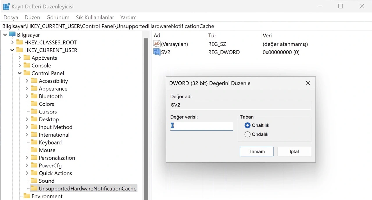The image size is (372, 200).
Task: Click the Bluetooth folder icon
Action: [x=34, y=96]
